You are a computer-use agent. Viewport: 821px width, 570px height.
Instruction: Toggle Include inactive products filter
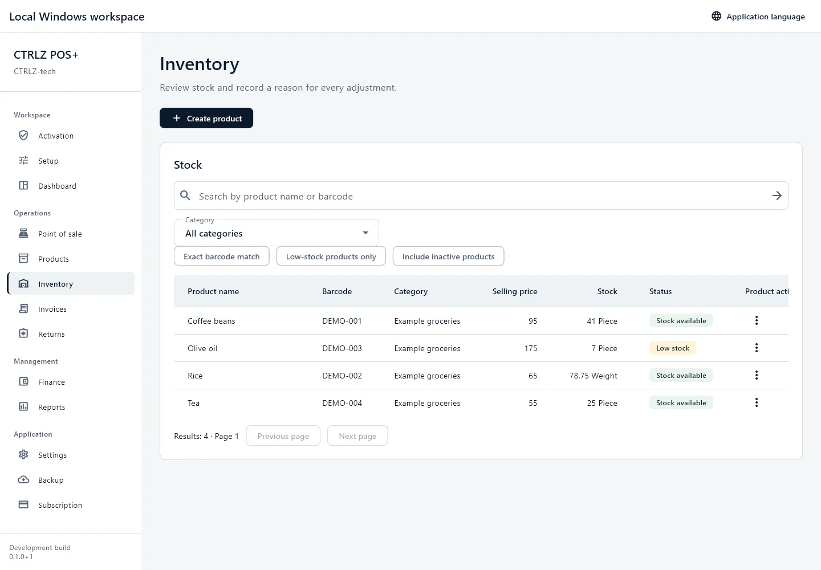pos(449,256)
